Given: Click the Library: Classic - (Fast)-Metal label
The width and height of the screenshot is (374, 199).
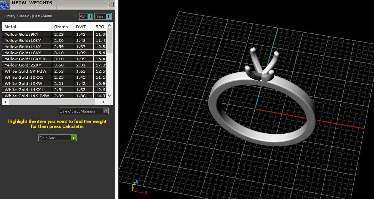Looking at the screenshot, I should pos(28,16).
